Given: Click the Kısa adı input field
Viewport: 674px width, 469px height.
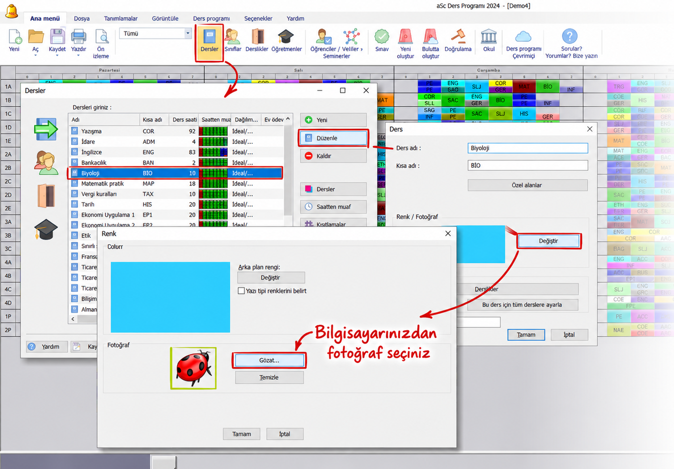Looking at the screenshot, I should click(x=528, y=165).
